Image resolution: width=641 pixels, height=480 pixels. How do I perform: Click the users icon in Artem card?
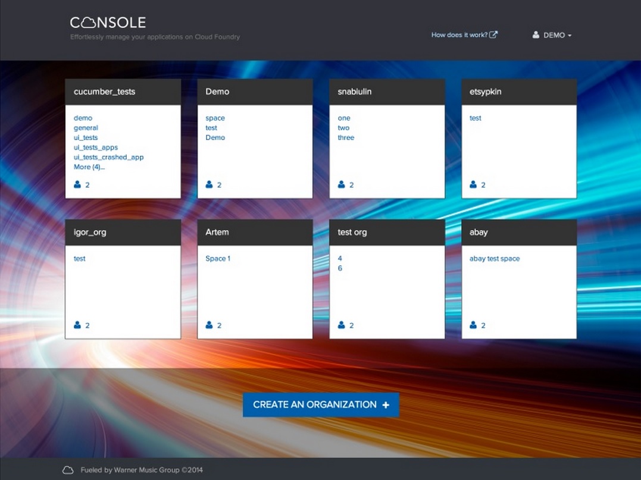point(210,325)
